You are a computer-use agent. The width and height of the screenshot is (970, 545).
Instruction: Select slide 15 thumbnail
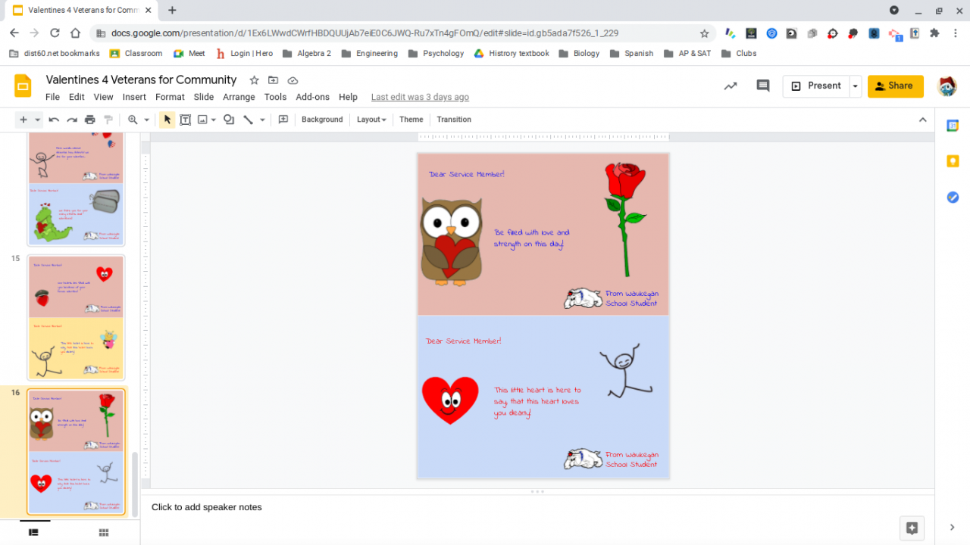(x=76, y=317)
